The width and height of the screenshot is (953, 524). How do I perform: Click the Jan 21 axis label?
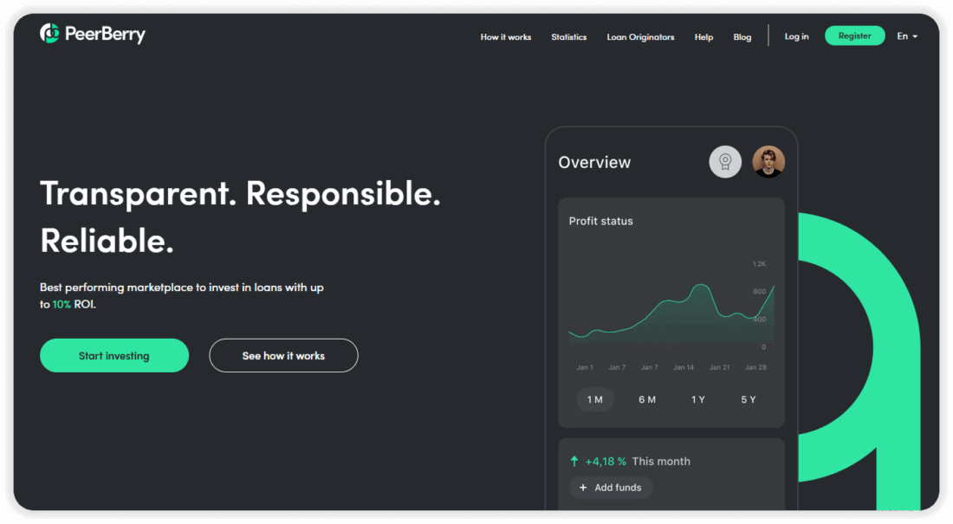[x=720, y=367]
